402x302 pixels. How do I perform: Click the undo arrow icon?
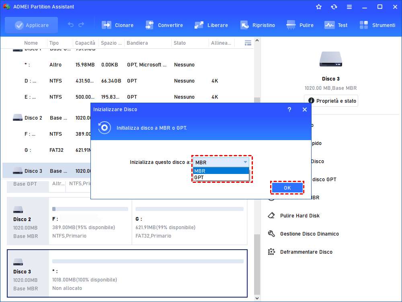coord(70,25)
